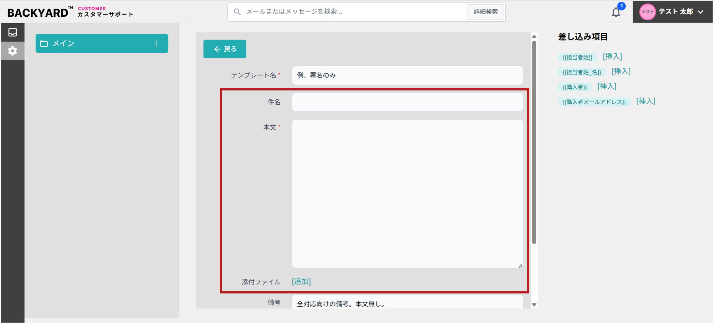Open the settings gear in the sidebar
This screenshot has width=713, height=323.
pyautogui.click(x=12, y=51)
